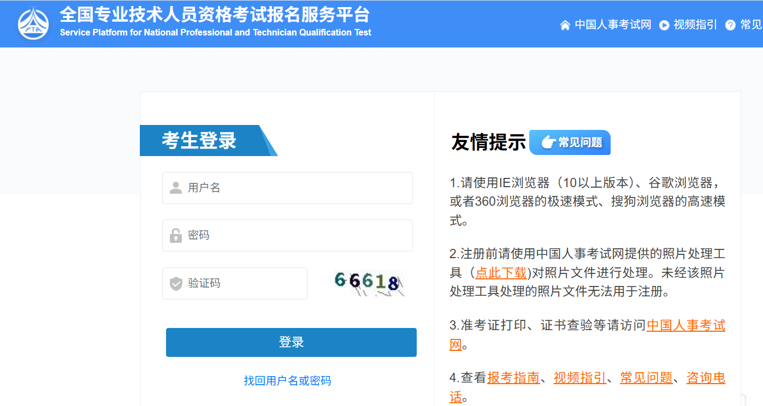Click the play icon next to 视频指引
The image size is (763, 406).
(x=664, y=25)
